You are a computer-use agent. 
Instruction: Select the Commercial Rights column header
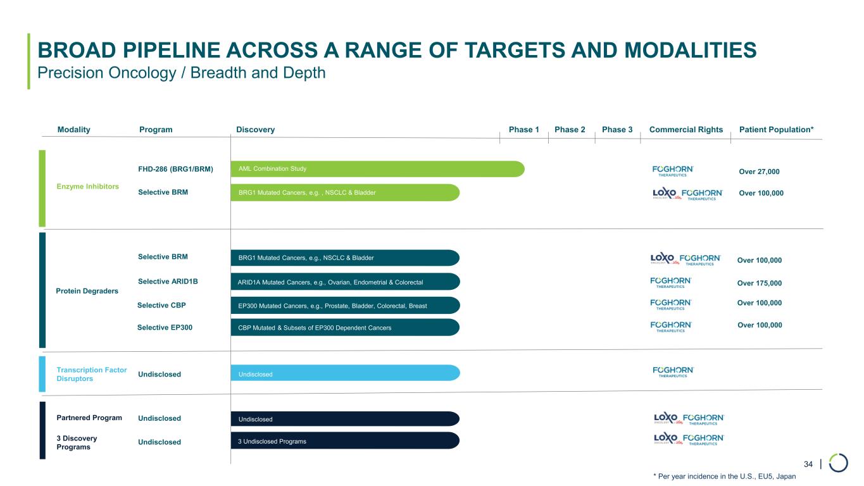pos(686,130)
